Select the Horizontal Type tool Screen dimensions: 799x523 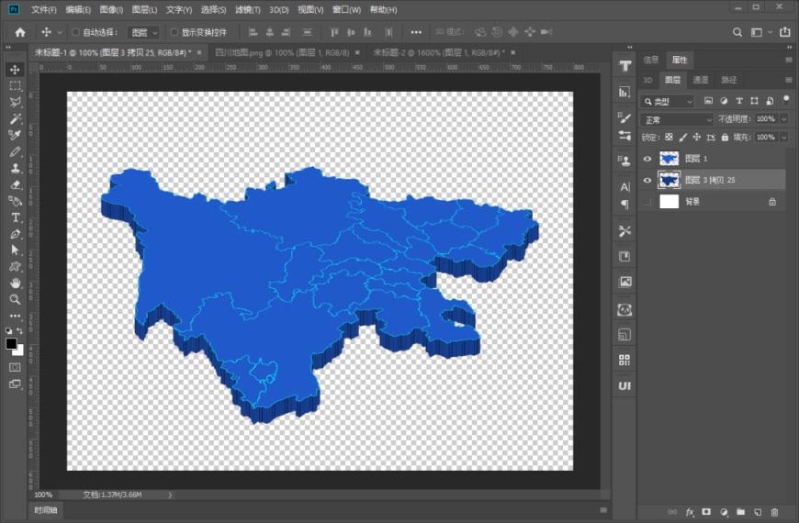16,217
